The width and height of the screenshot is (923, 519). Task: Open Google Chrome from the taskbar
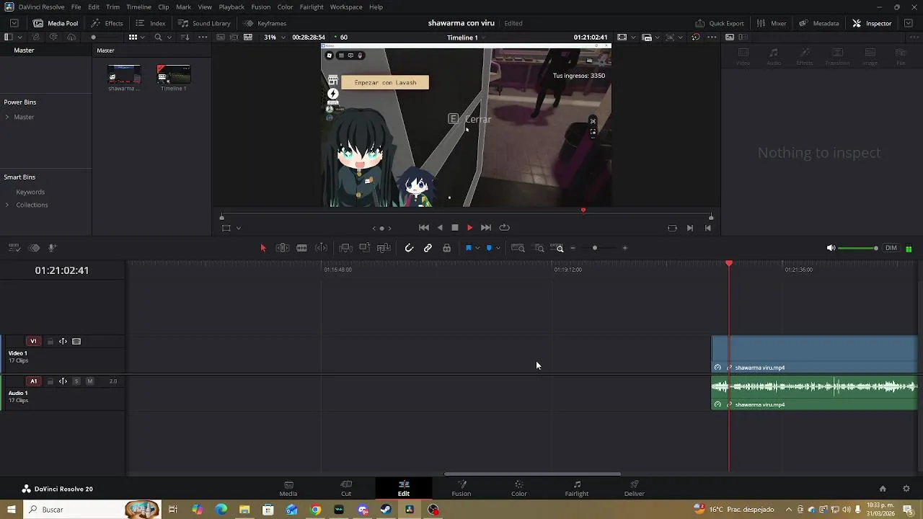click(x=315, y=510)
